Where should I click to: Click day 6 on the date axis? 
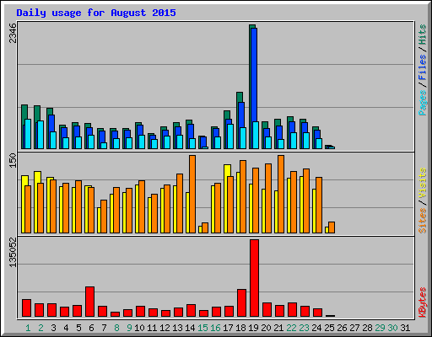tap(91, 328)
